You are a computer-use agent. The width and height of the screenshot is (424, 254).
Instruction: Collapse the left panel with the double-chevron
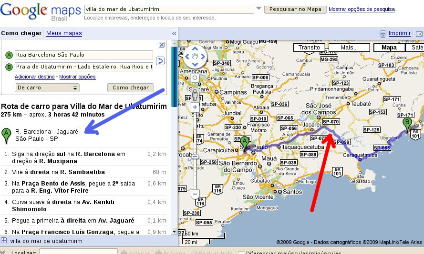174,34
